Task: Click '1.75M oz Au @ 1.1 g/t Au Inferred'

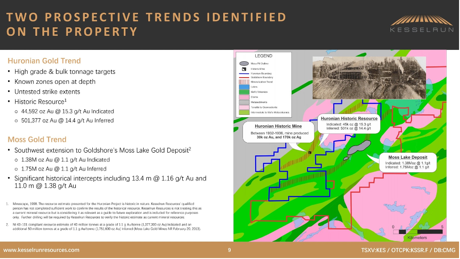Action: (x=64, y=169)
